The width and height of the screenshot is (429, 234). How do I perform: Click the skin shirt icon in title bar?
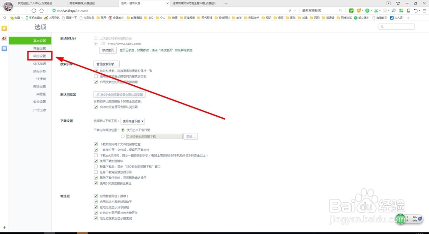pos(398,3)
